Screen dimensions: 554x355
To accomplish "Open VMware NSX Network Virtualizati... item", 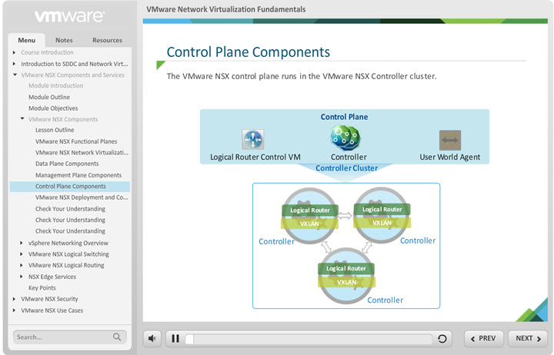I will pyautogui.click(x=82, y=152).
